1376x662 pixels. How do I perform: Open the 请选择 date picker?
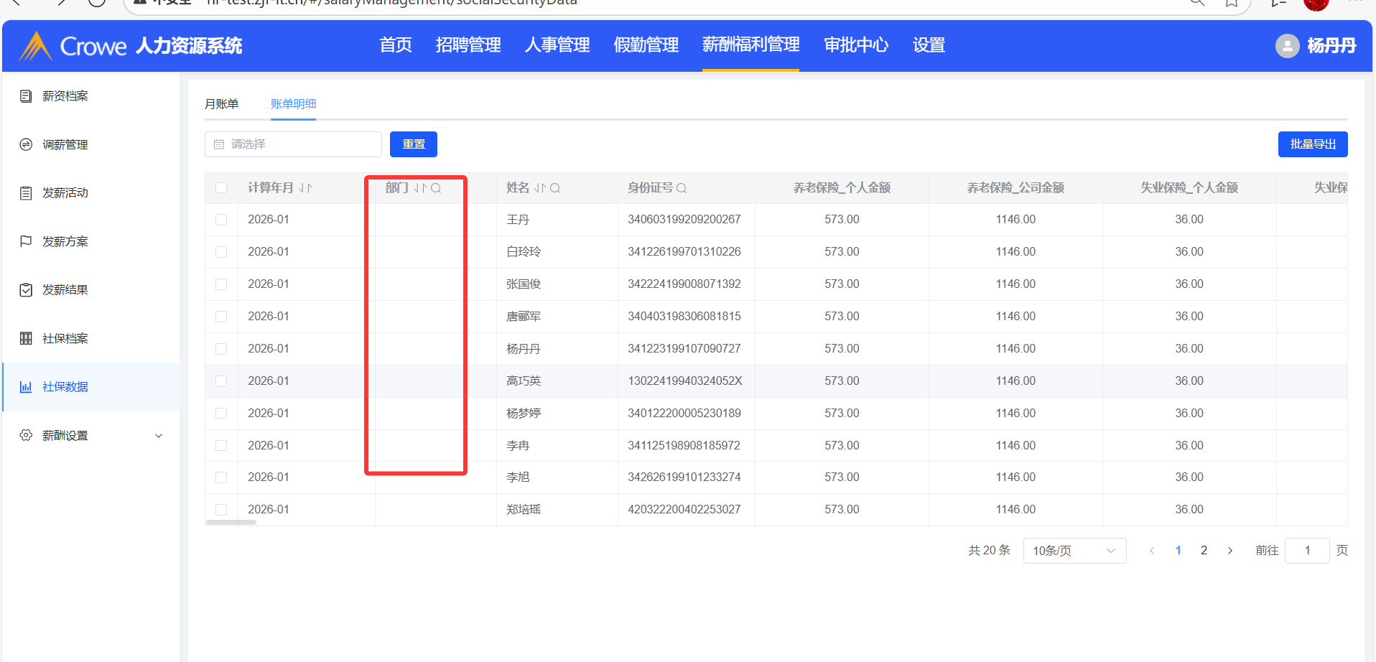point(293,144)
